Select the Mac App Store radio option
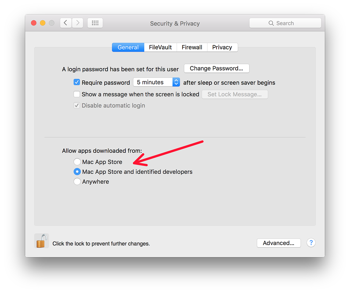 [77, 162]
